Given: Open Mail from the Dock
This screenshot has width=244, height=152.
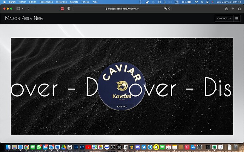Looking at the screenshot, I should click(x=45, y=147).
